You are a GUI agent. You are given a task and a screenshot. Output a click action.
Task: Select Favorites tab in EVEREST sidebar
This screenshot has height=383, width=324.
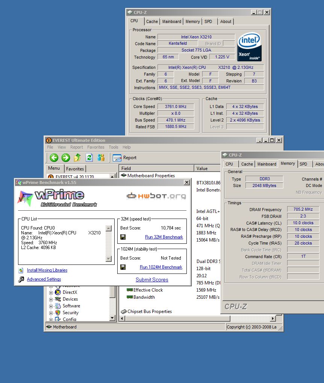75,169
